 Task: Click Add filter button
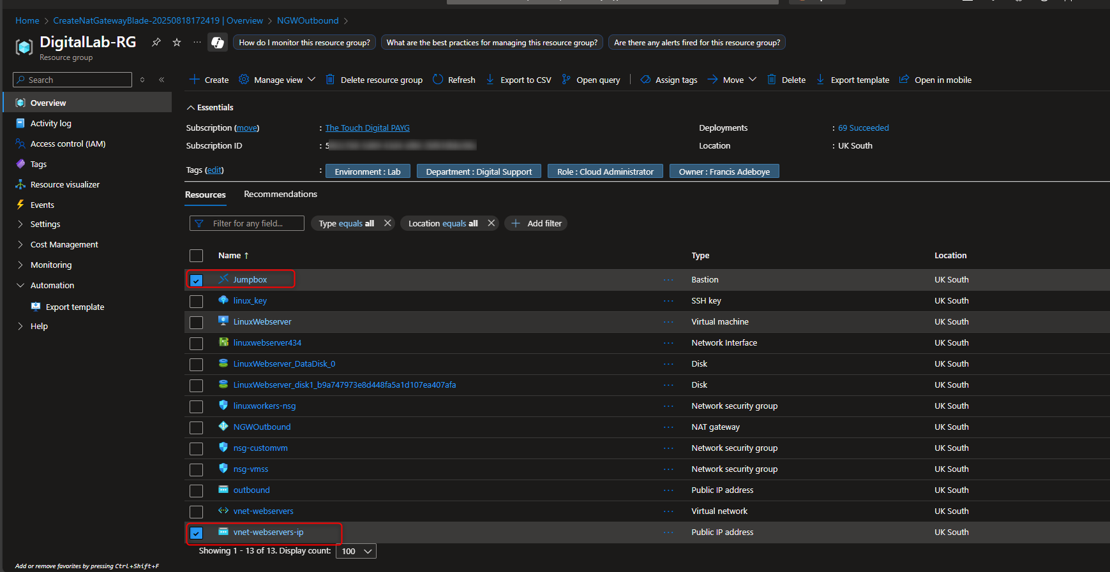(536, 223)
